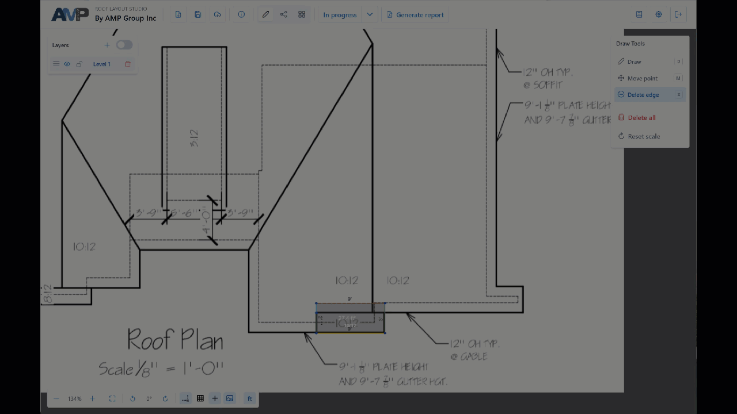Screen dimensions: 737x414
Task: Hide Level 1 layer with eye icon
Action: click(67, 64)
